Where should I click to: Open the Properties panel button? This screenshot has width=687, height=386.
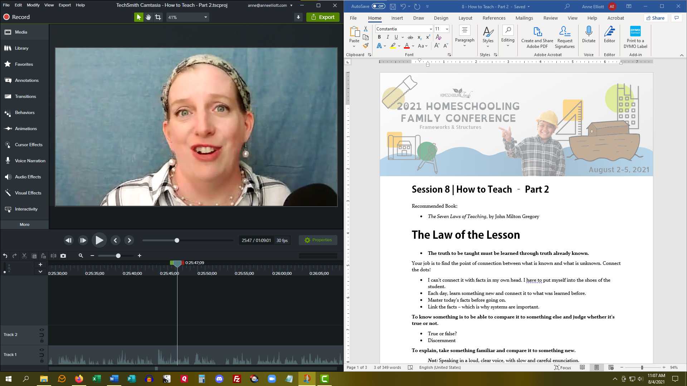click(x=318, y=240)
